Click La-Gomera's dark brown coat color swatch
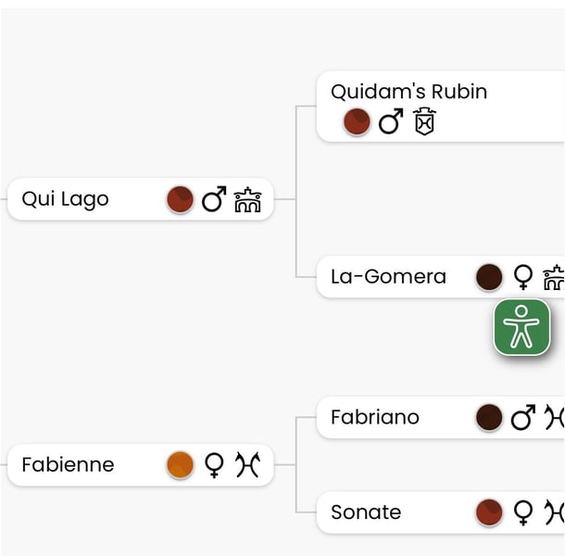The height and width of the screenshot is (556, 565). pos(489,277)
